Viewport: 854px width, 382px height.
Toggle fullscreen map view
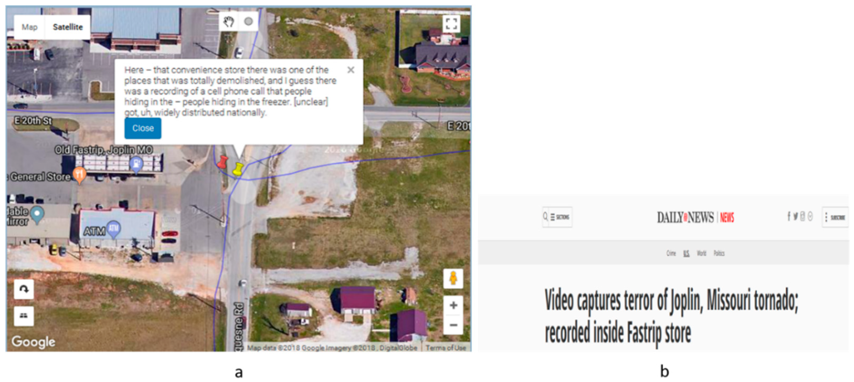(451, 24)
